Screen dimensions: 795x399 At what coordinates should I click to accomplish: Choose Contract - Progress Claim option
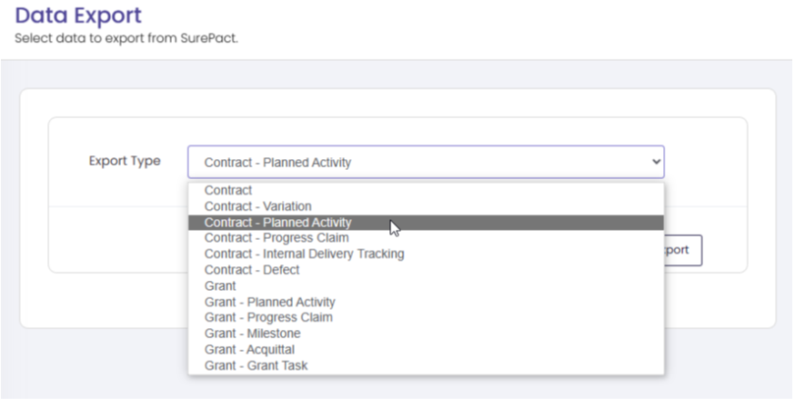point(426,238)
